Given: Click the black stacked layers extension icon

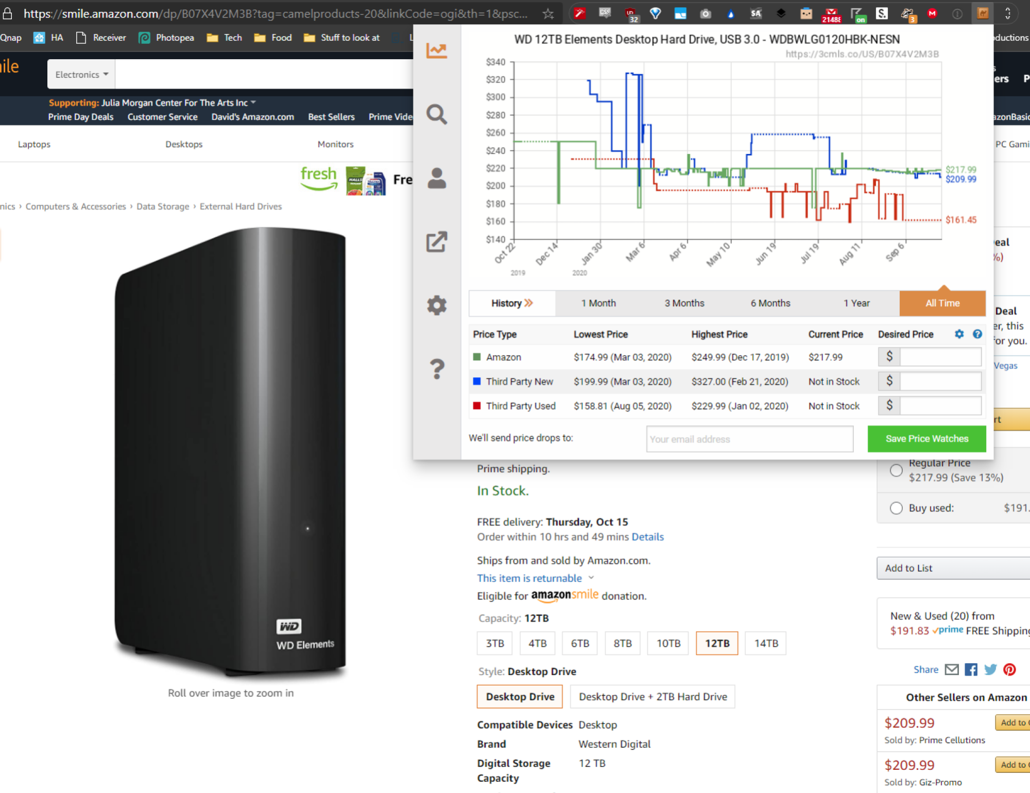Looking at the screenshot, I should [x=781, y=14].
